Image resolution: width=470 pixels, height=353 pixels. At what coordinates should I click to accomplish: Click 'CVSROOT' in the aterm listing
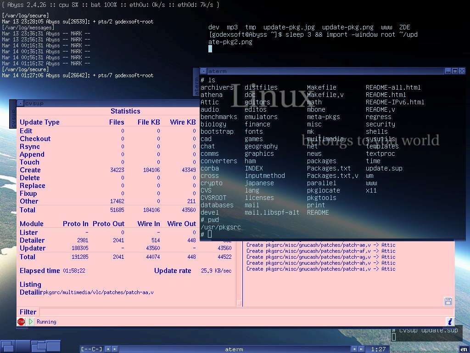point(213,198)
